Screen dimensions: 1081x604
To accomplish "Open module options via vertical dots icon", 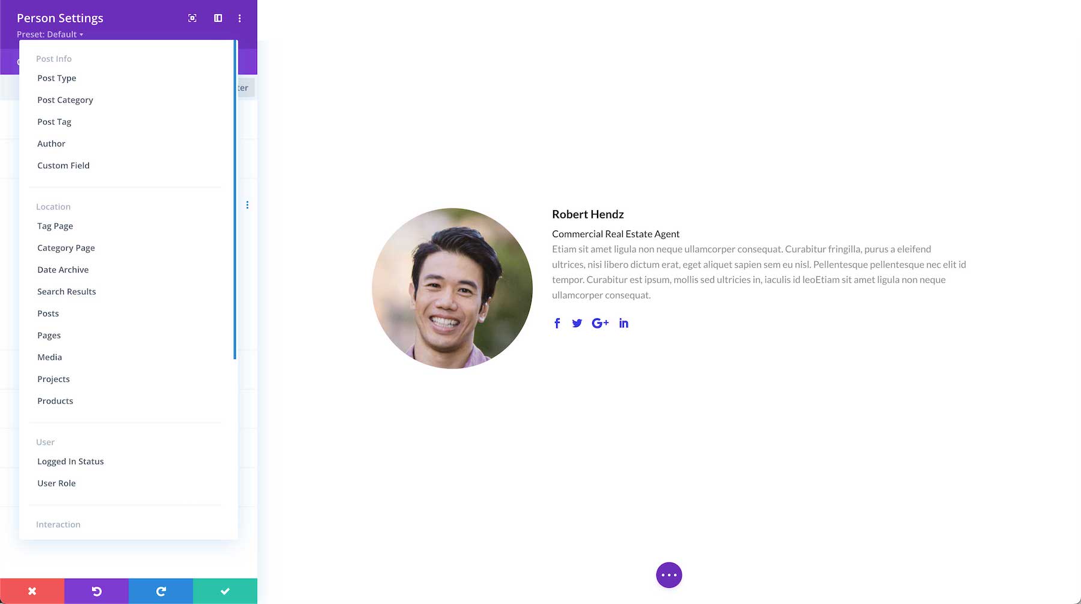I will point(247,204).
